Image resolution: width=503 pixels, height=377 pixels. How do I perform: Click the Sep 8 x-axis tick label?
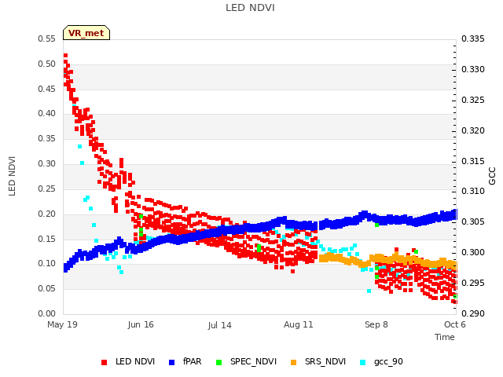[376, 324]
